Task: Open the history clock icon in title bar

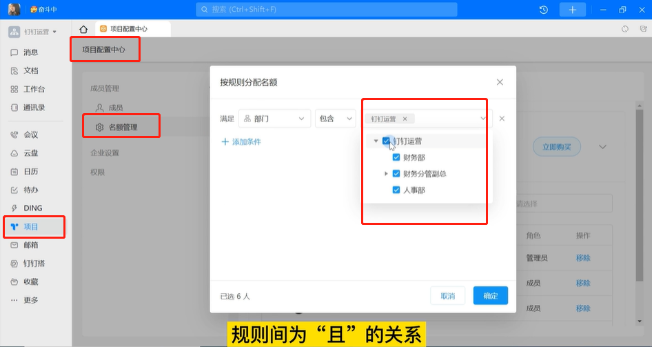Action: pos(544,10)
